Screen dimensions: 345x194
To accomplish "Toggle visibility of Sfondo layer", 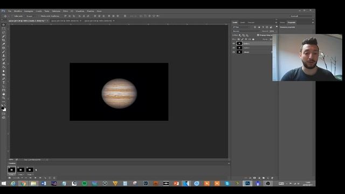I will 233,52.
